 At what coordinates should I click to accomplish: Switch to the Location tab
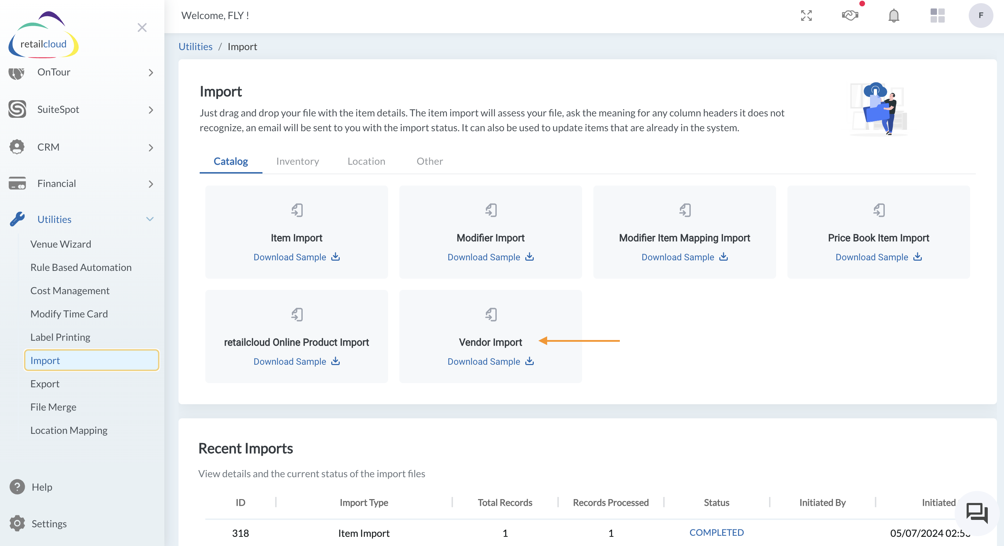(x=366, y=161)
